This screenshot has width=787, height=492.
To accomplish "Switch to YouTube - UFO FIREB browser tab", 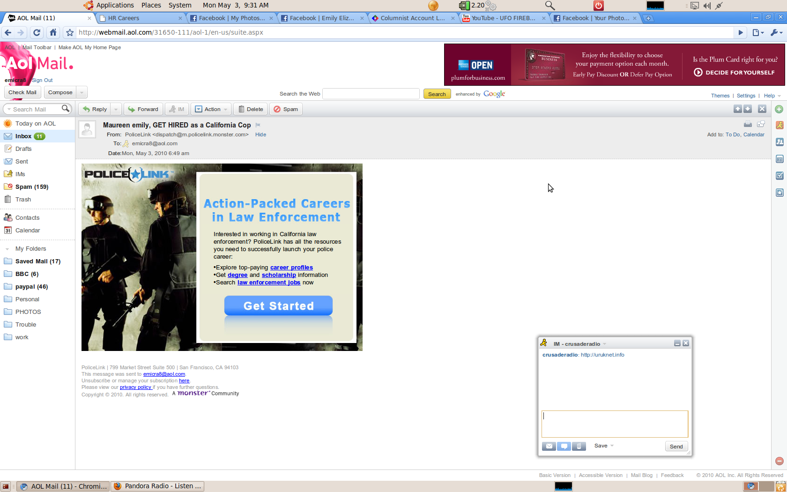I will (x=505, y=18).
